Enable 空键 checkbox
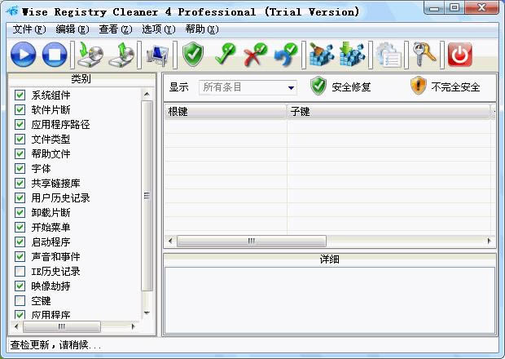Image resolution: width=505 pixels, height=359 pixels. coord(20,300)
